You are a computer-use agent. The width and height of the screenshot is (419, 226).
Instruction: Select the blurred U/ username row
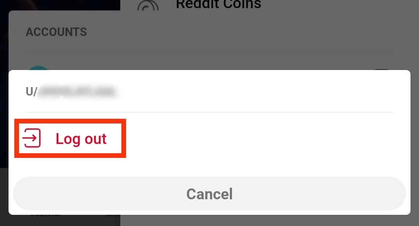click(x=209, y=91)
